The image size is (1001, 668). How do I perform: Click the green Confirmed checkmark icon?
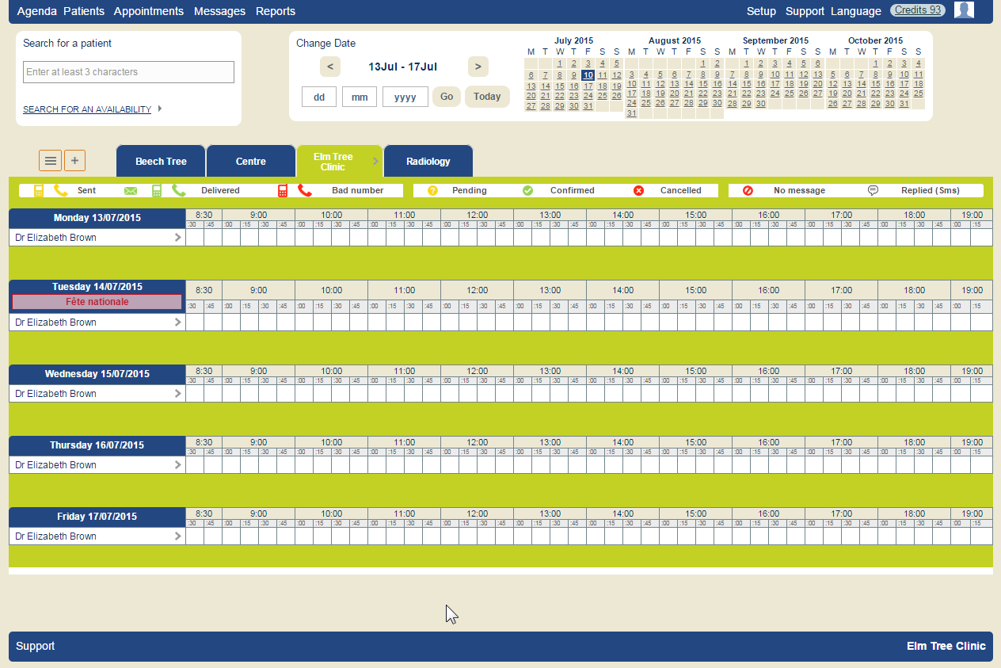[x=527, y=191]
